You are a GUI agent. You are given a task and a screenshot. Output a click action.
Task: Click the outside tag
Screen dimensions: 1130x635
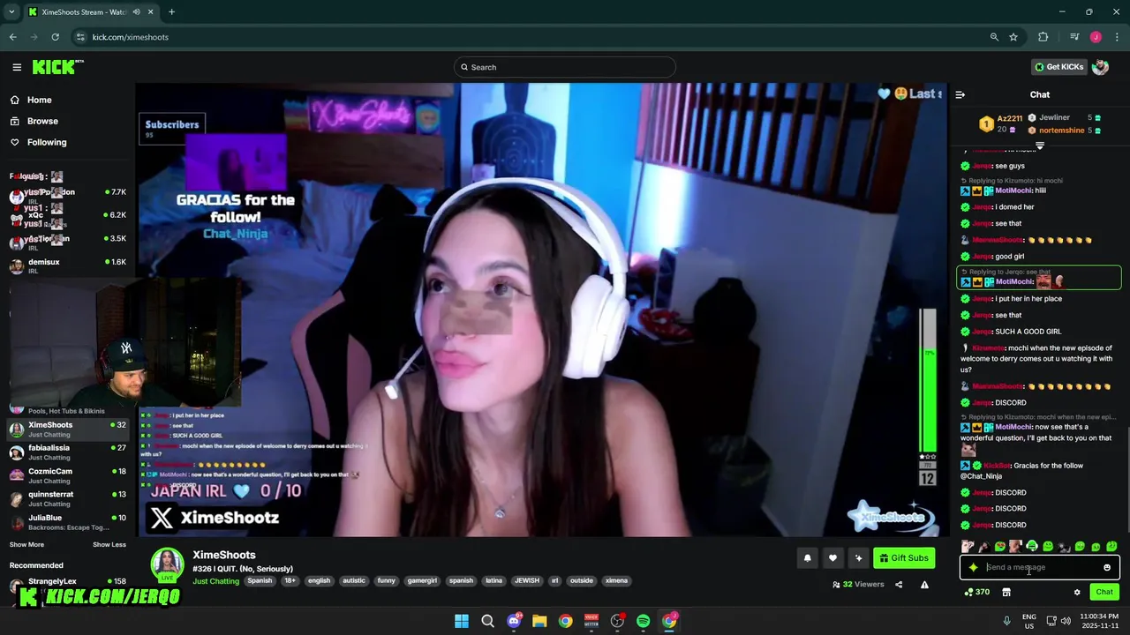tap(582, 581)
